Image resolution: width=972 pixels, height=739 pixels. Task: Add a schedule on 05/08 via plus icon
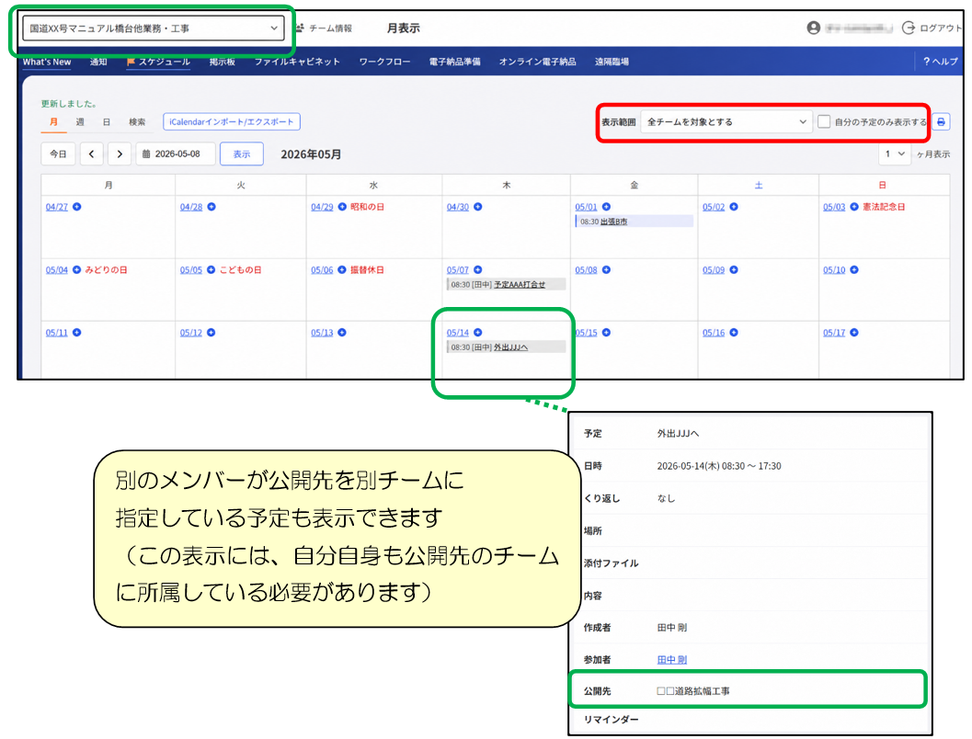click(606, 270)
